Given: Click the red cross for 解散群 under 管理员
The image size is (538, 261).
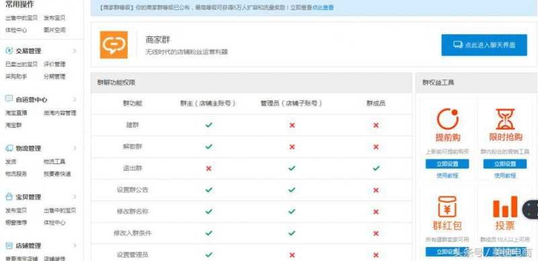Looking at the screenshot, I should click(x=292, y=147).
